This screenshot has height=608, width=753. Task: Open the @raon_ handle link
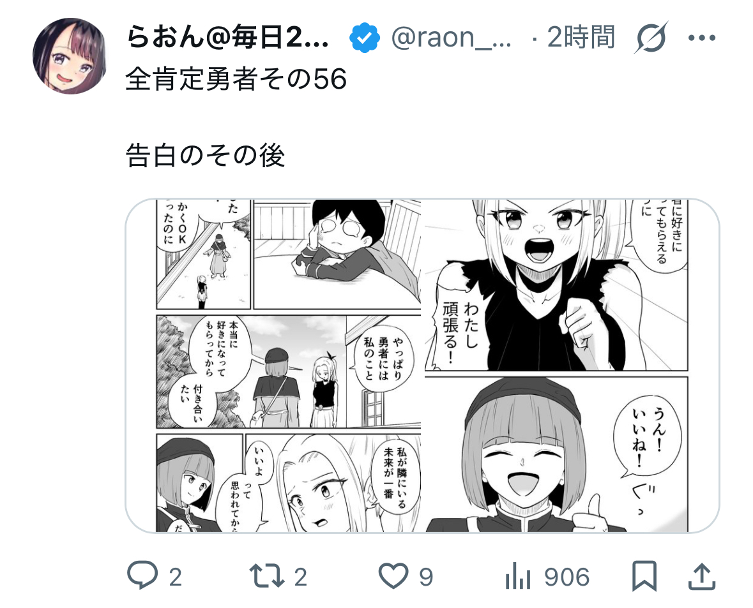(x=451, y=38)
